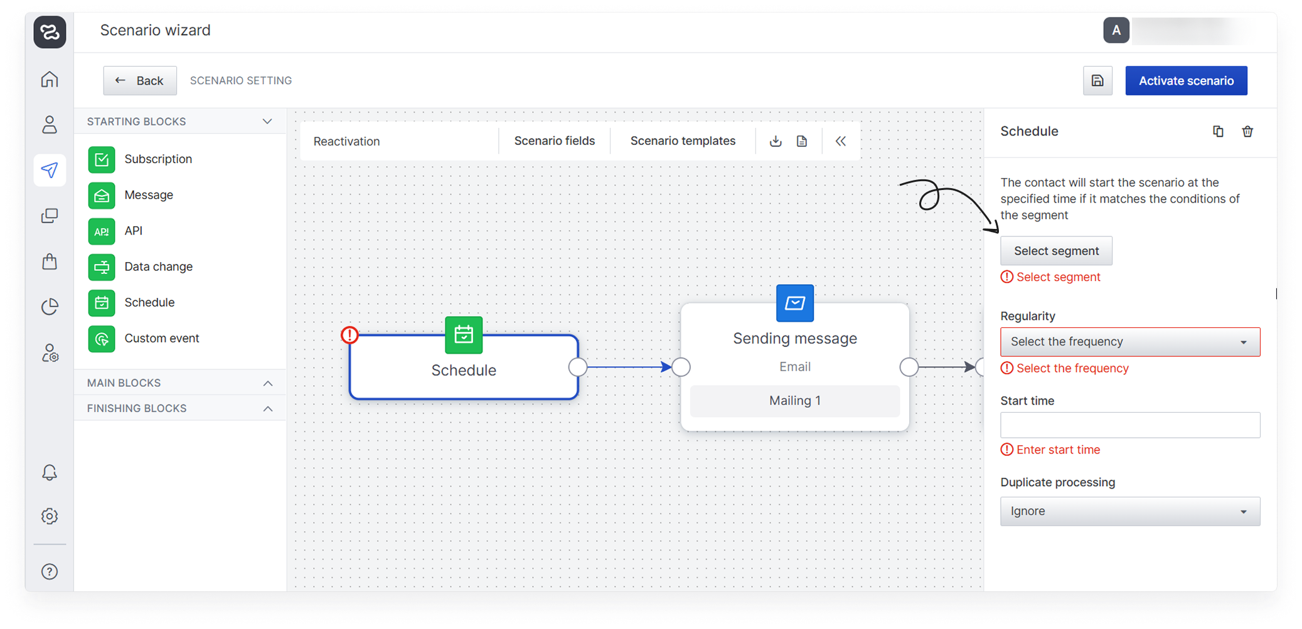Click the help question mark icon
The width and height of the screenshot is (1302, 629).
(50, 571)
